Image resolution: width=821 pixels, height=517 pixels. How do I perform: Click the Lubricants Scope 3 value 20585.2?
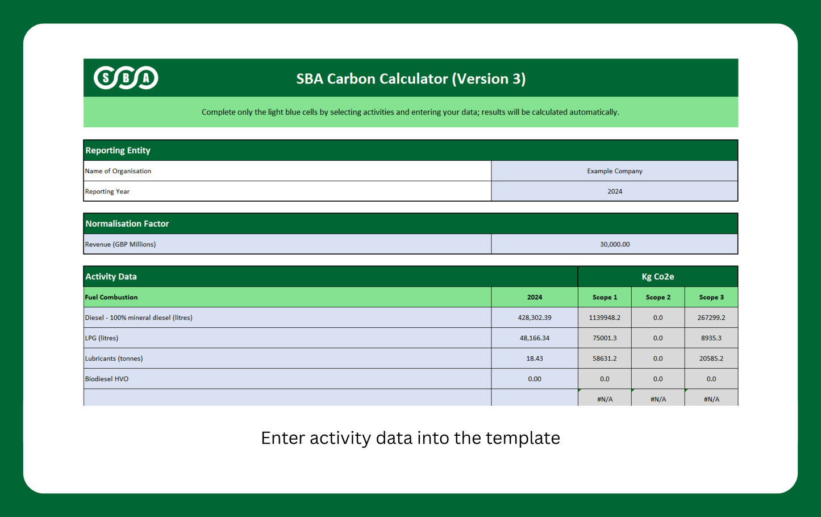(x=711, y=358)
